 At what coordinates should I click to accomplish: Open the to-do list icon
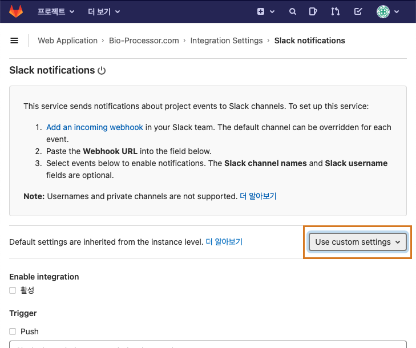(358, 11)
